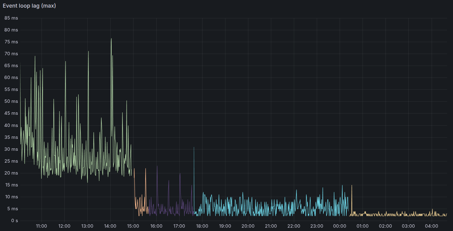Select the 04:00 time axis label
Viewport: 453px width, 231px height.
click(x=432, y=226)
